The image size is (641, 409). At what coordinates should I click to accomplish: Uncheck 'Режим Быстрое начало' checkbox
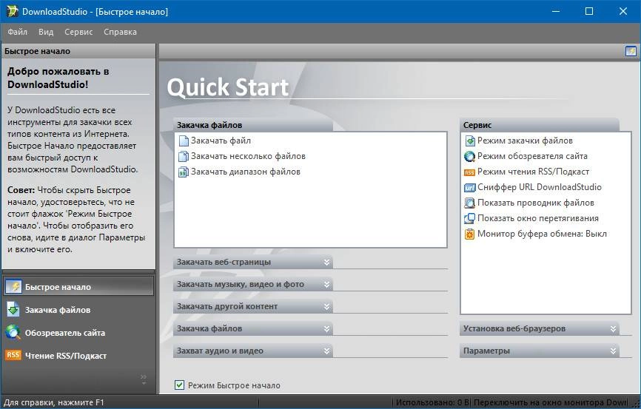pos(179,385)
